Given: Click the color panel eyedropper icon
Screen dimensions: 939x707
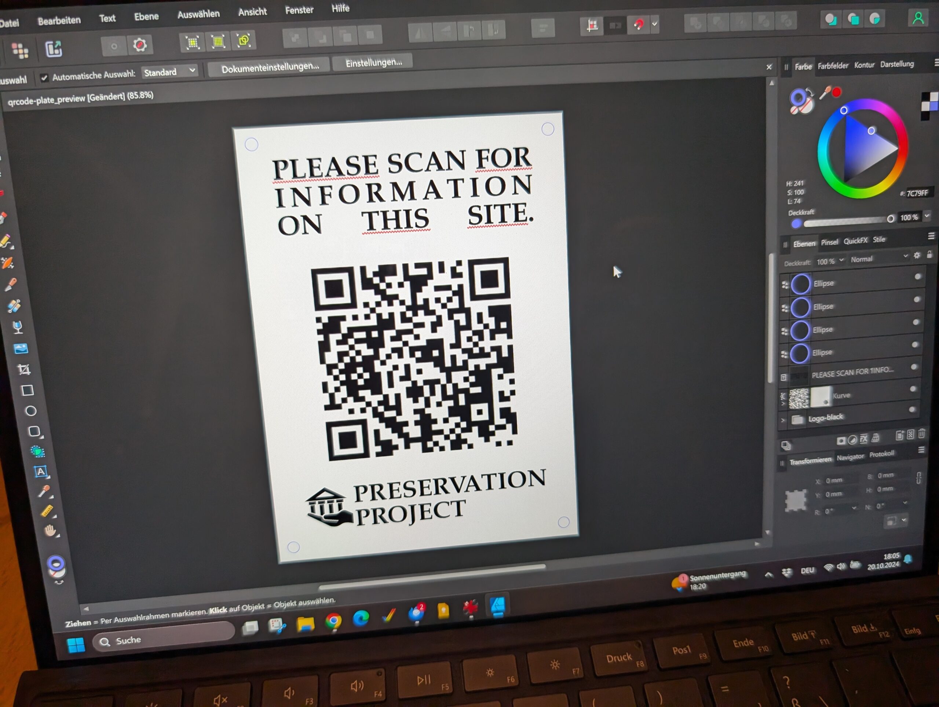Looking at the screenshot, I should click(825, 92).
